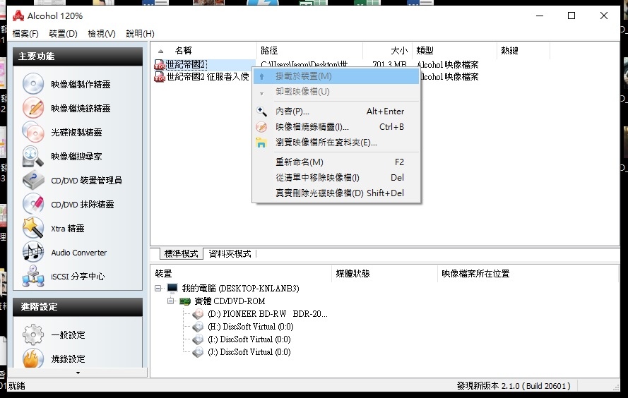Viewport: 628px width, 398px height.
Task: Click the Alcohol 120% title bar logo
Action: [18, 16]
